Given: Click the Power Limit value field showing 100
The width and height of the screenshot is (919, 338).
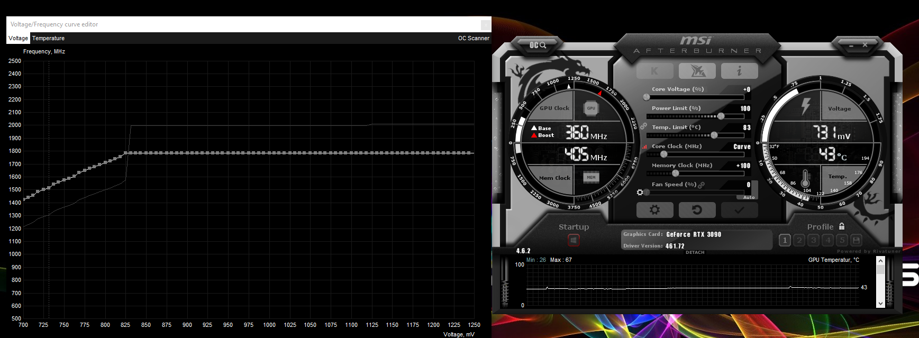Looking at the screenshot, I should coord(745,108).
